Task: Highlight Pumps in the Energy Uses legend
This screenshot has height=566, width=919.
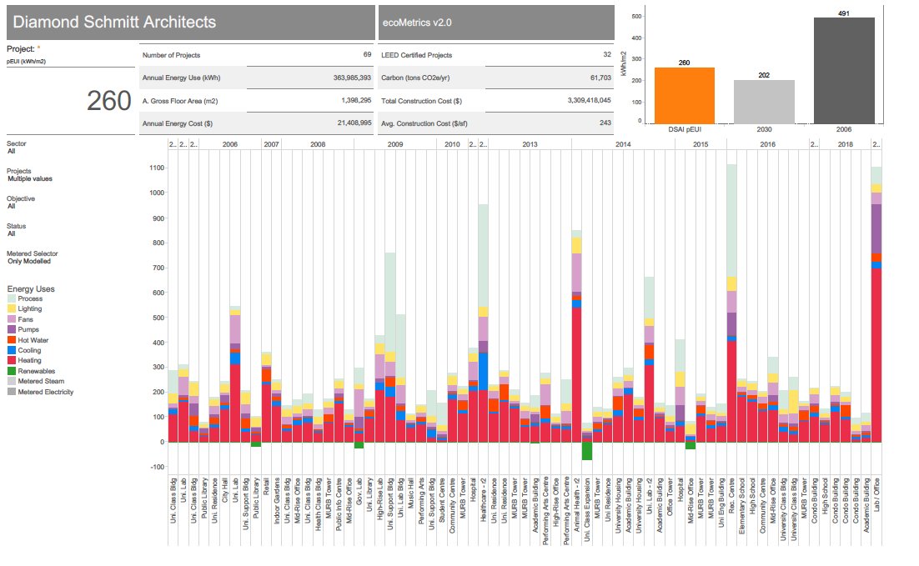Action: pyautogui.click(x=28, y=329)
